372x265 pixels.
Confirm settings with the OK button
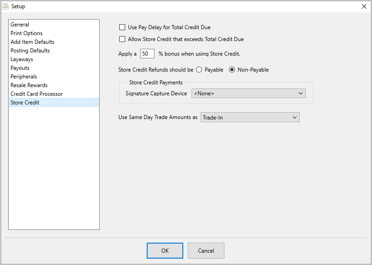(x=165, y=250)
